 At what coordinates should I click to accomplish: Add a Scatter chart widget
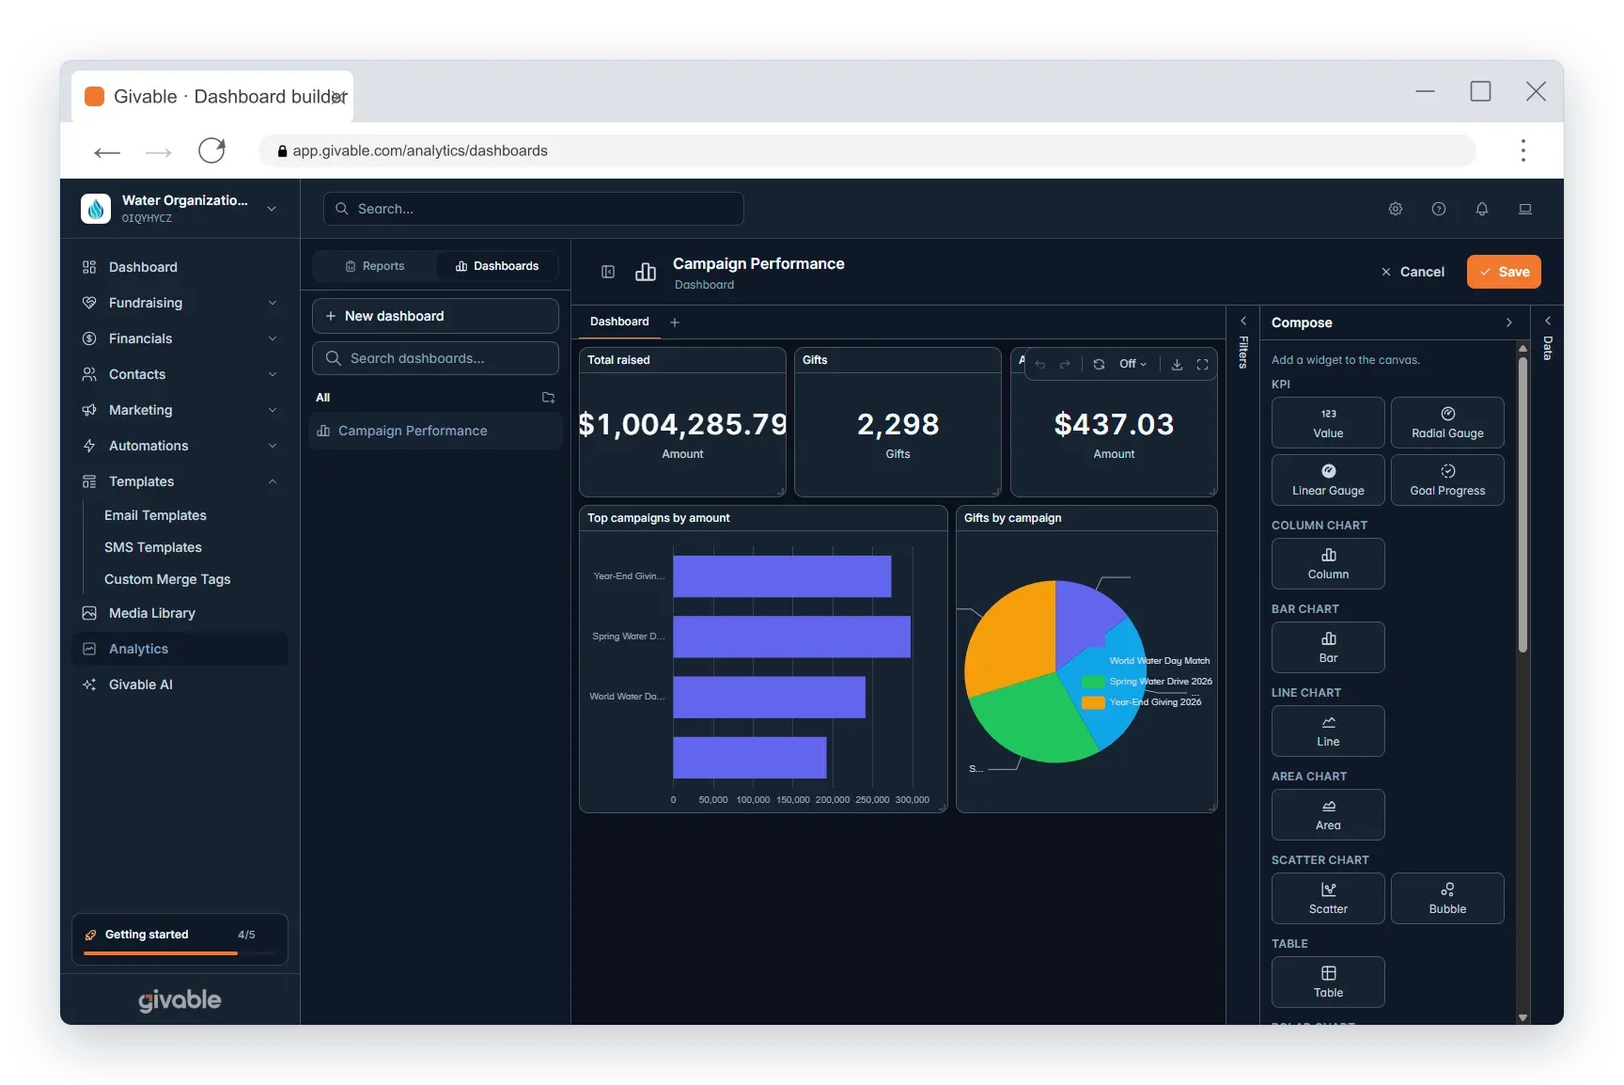(1328, 898)
